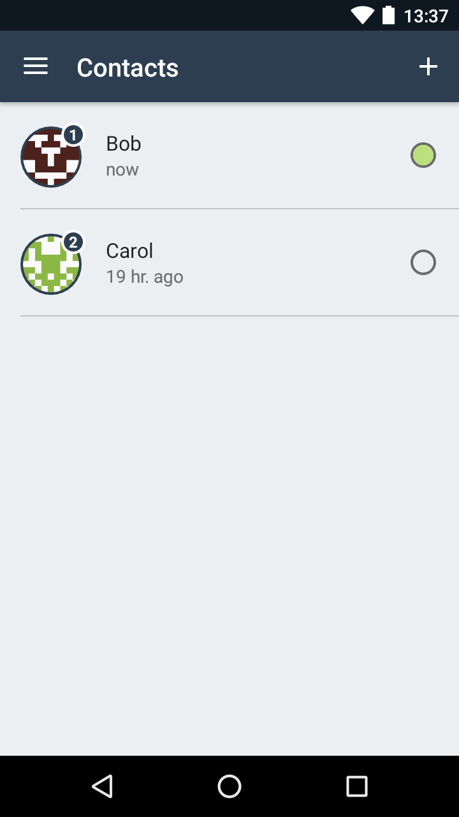Tap the plus icon to add contact

click(428, 66)
